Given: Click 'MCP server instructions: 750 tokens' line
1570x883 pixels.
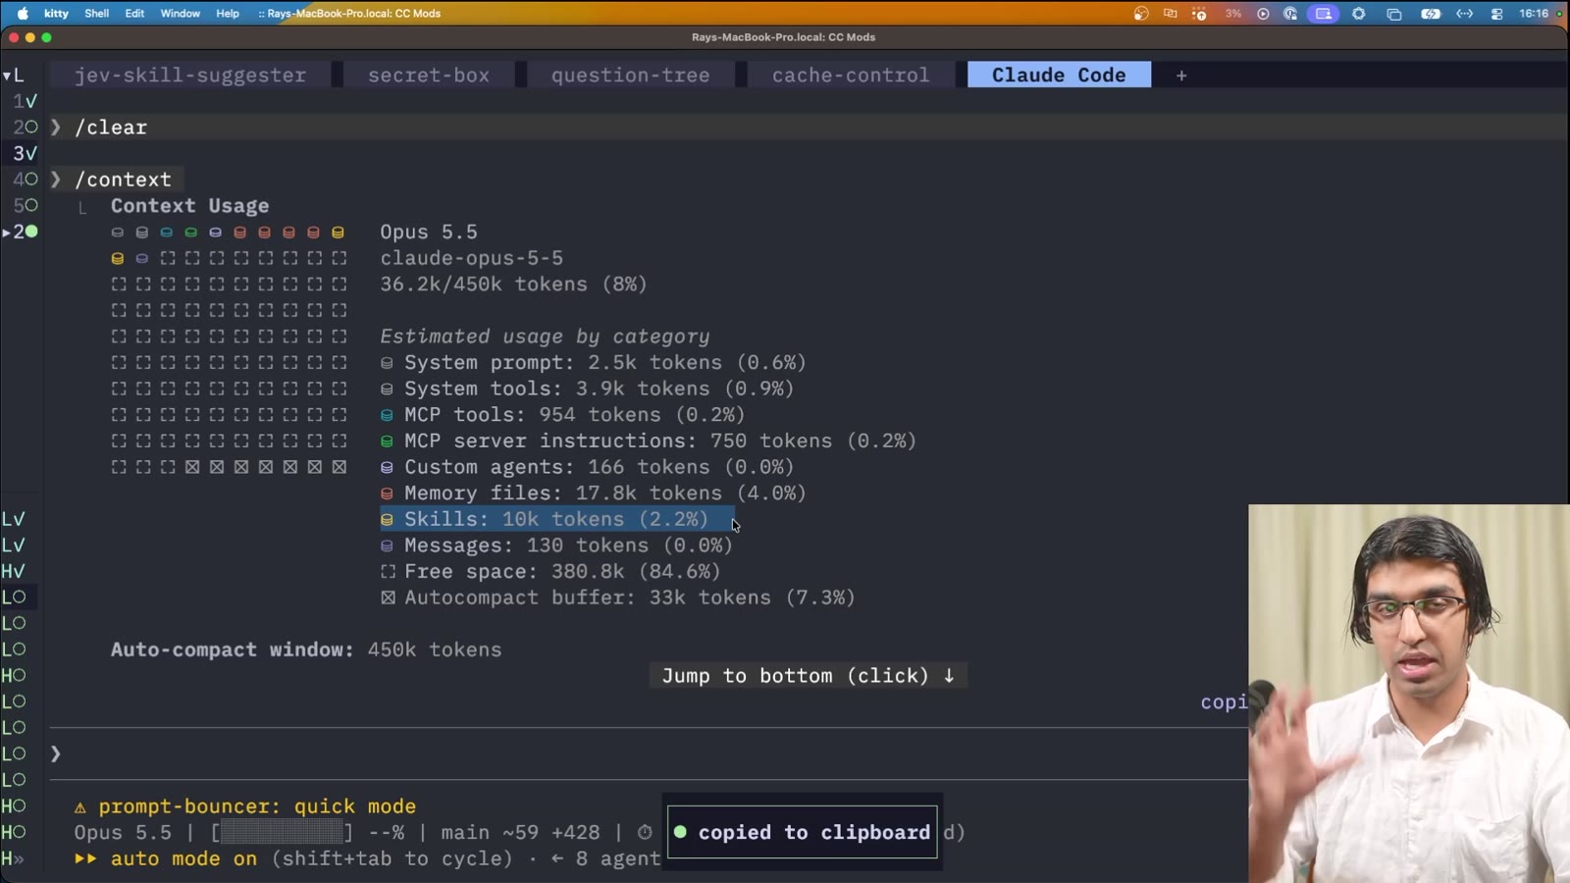Looking at the screenshot, I should coord(648,441).
